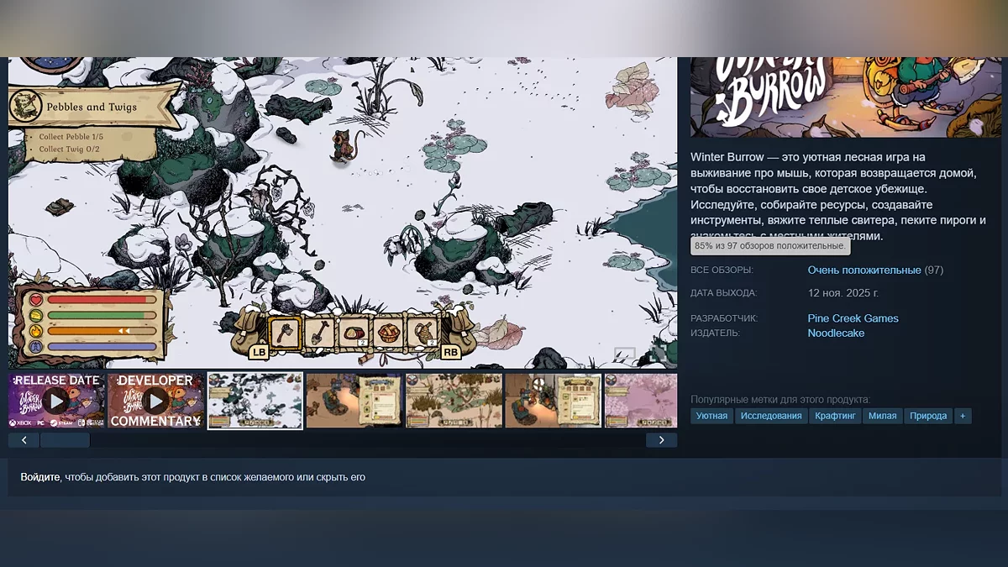Image resolution: width=1008 pixels, height=567 pixels.
Task: Open Noodlecake publisher link
Action: 836,333
